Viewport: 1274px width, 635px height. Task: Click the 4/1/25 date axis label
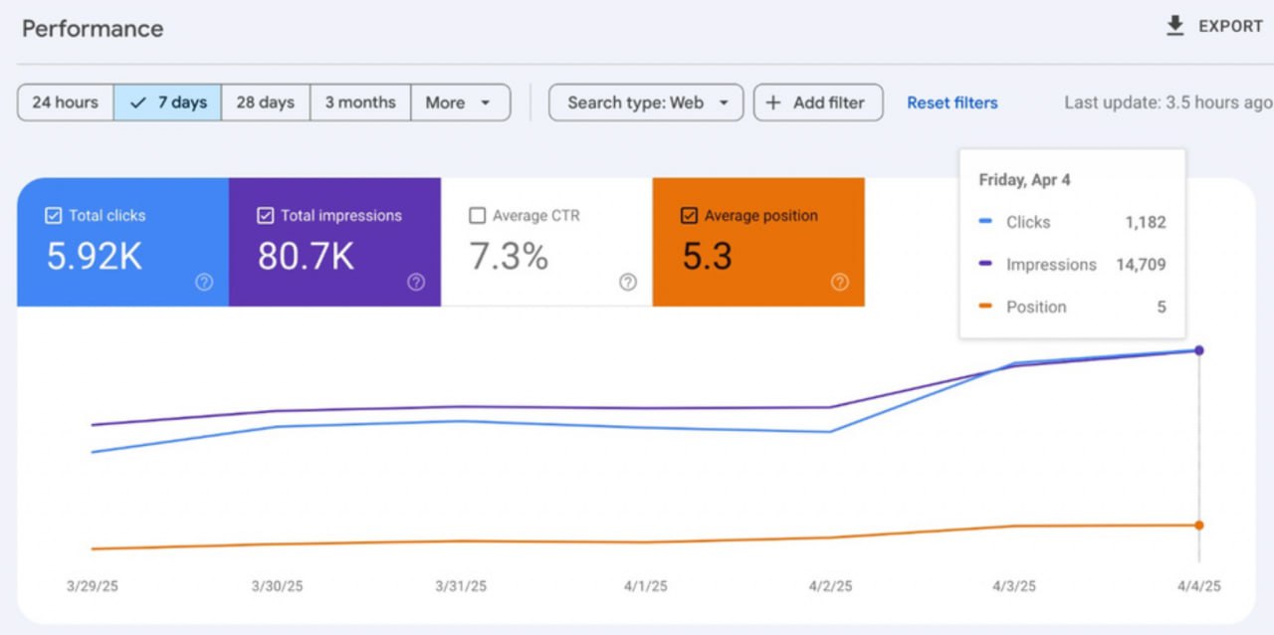646,586
